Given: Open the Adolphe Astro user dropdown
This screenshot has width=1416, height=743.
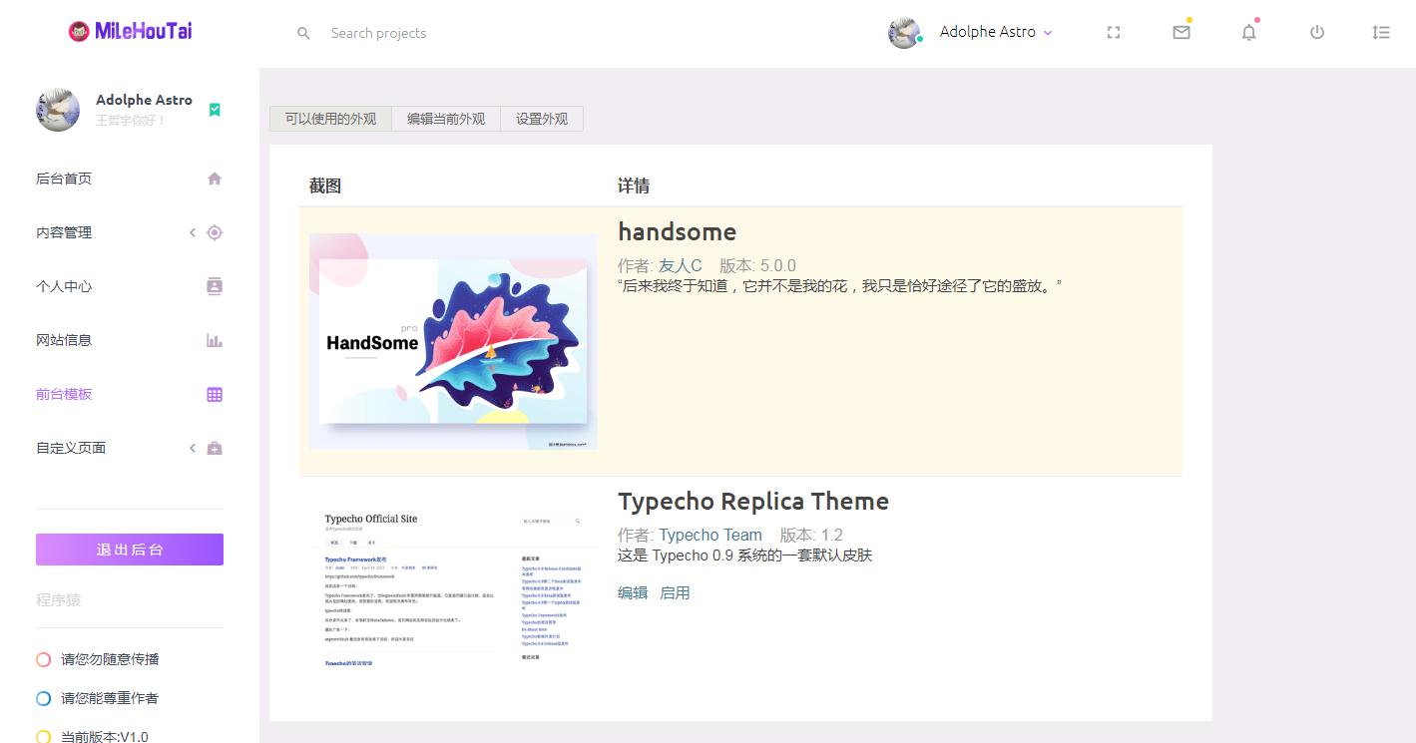Looking at the screenshot, I should coord(996,32).
